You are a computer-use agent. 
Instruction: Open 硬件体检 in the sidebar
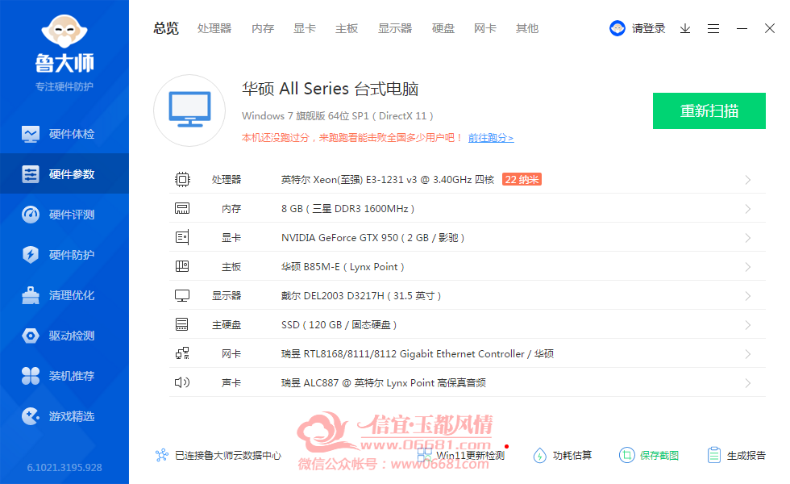(x=64, y=134)
